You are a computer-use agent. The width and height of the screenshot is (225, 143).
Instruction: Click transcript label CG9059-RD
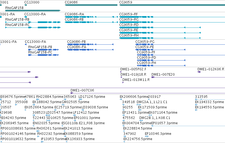coord(129,25)
